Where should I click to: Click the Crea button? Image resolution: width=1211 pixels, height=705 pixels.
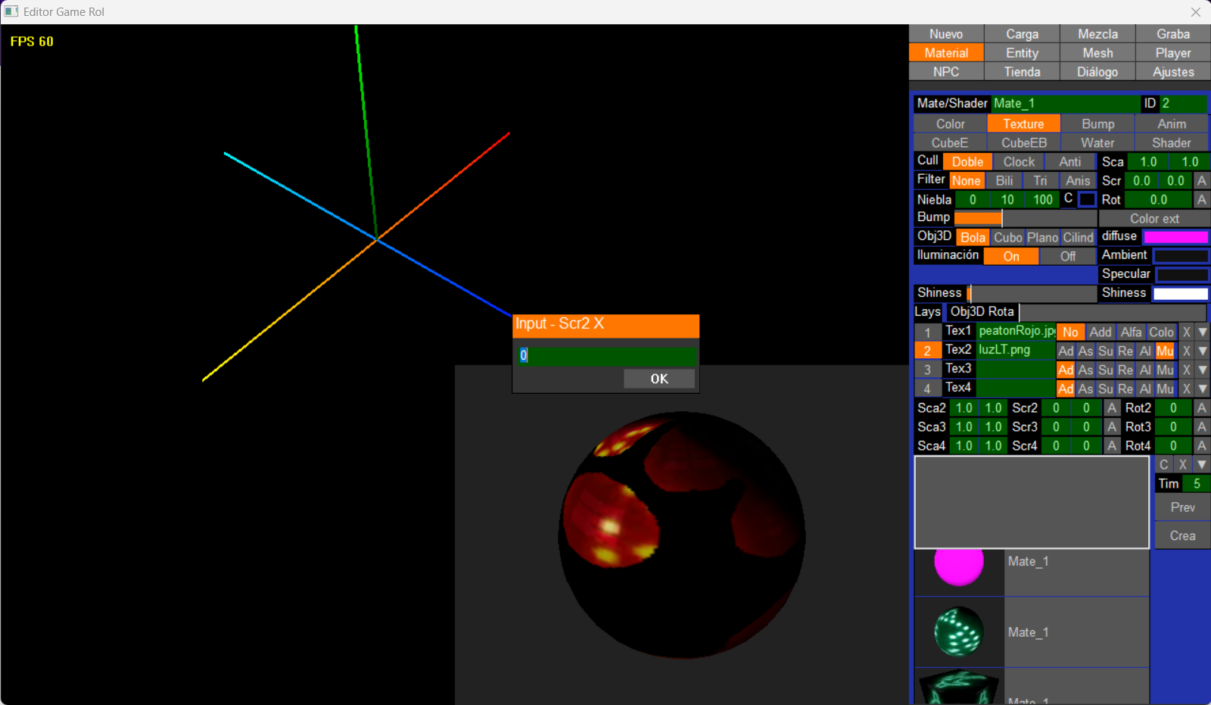coord(1182,536)
